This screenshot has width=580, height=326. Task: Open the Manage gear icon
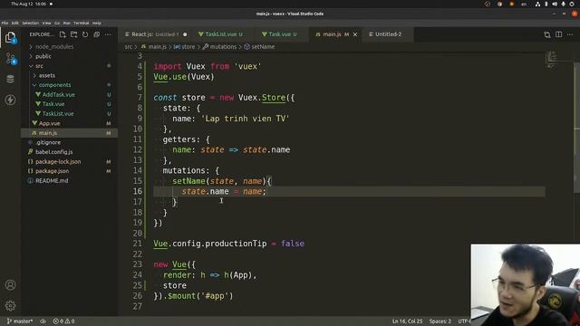tap(10, 306)
